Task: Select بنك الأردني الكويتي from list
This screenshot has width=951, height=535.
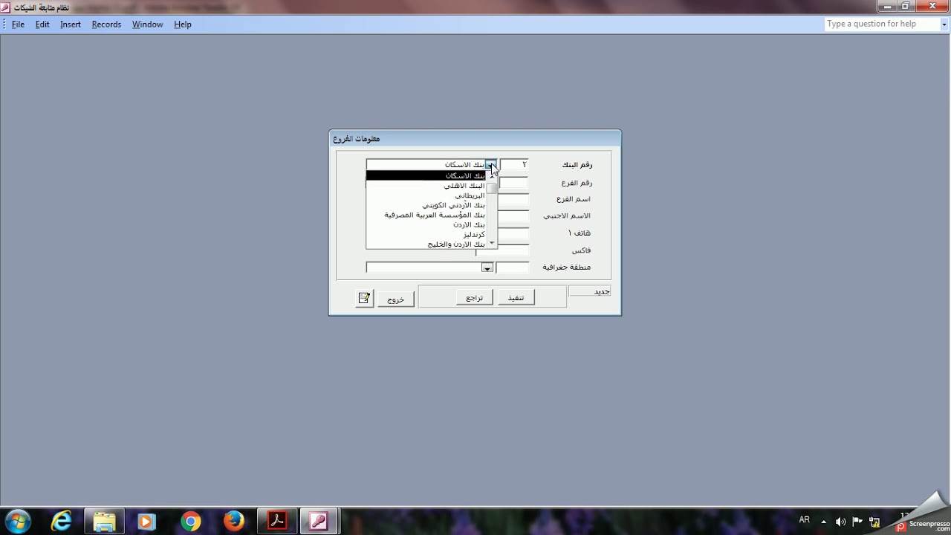Action: (x=426, y=205)
